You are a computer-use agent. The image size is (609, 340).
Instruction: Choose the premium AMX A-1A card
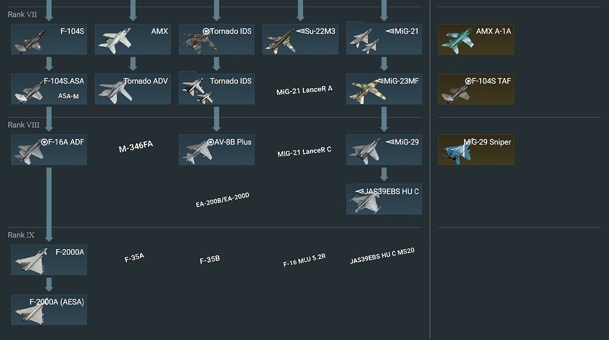click(476, 39)
